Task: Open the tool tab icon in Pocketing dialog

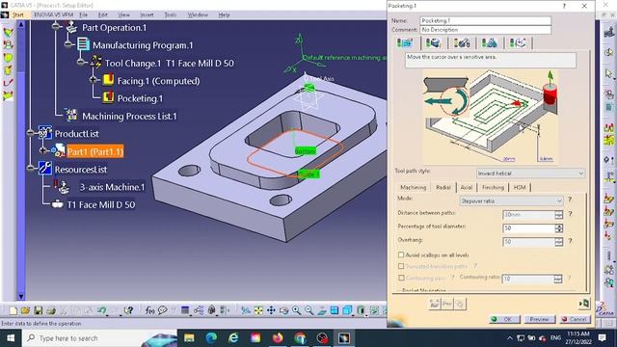Action: click(462, 42)
